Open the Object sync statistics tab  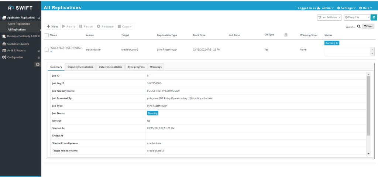[x=80, y=67]
